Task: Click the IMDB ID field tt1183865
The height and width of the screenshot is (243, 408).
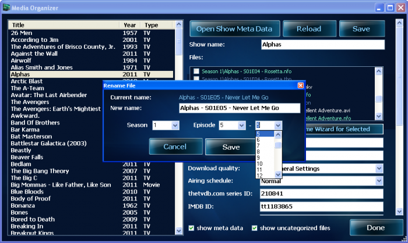Action: [321, 206]
